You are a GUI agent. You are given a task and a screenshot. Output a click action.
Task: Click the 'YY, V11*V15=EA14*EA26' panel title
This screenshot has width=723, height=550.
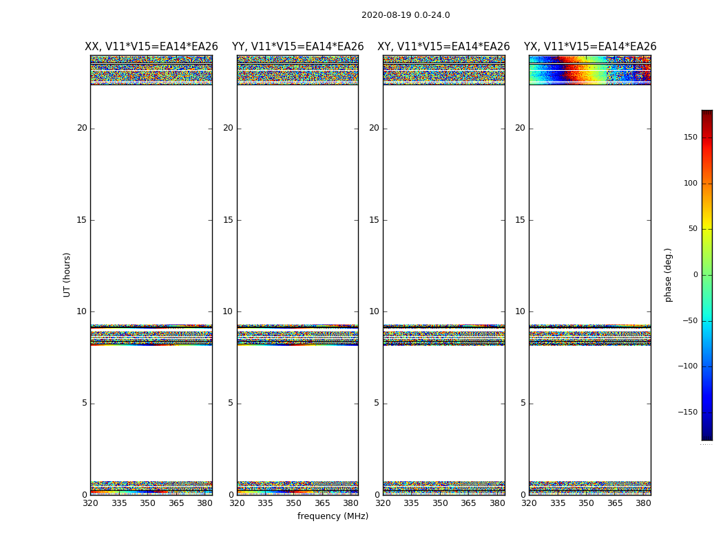[298, 47]
